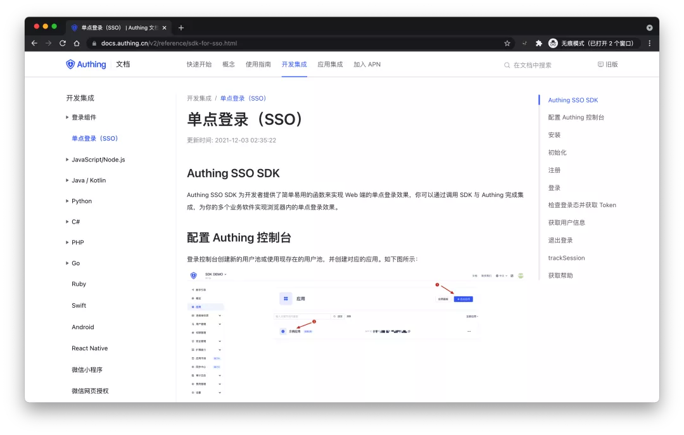Click the lock icon in address bar
684x435 pixels.
pyautogui.click(x=94, y=43)
